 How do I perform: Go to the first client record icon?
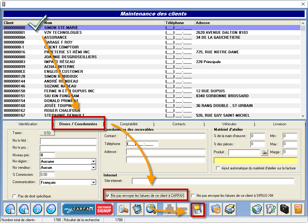coord(10,209)
